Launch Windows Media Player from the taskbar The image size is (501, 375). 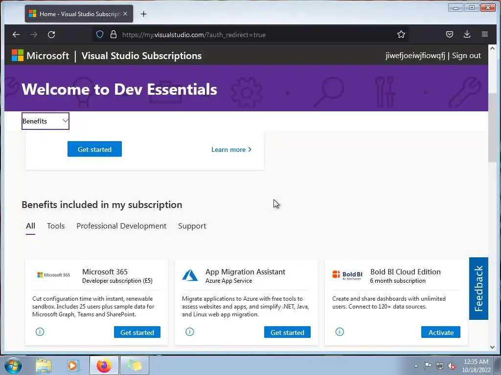click(73, 365)
